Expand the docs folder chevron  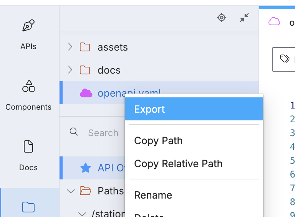[70, 70]
